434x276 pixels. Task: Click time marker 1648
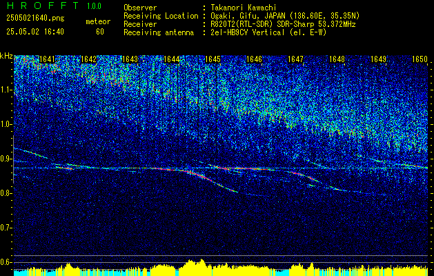(x=337, y=59)
